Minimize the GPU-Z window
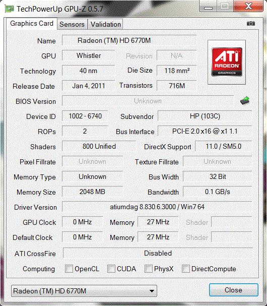The image size is (267, 306). point(208,7)
